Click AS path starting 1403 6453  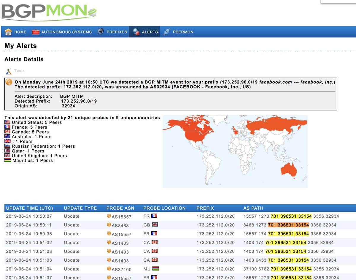pos(290,260)
